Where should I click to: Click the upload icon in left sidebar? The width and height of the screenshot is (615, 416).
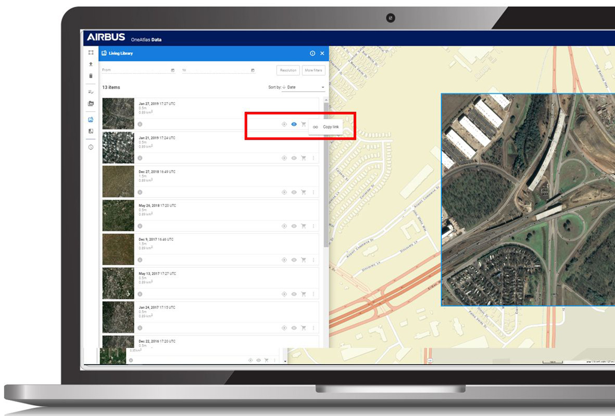pyautogui.click(x=91, y=64)
